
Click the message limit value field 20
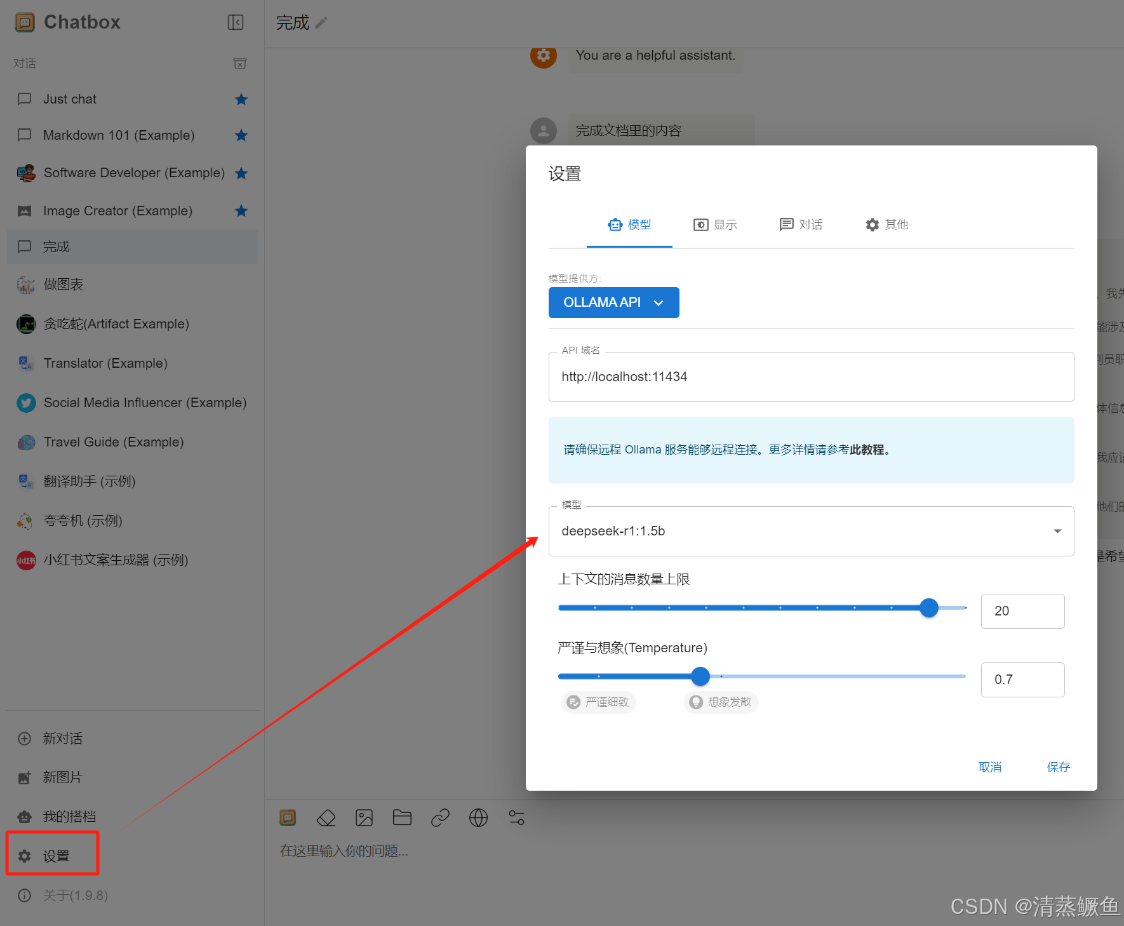point(1022,611)
